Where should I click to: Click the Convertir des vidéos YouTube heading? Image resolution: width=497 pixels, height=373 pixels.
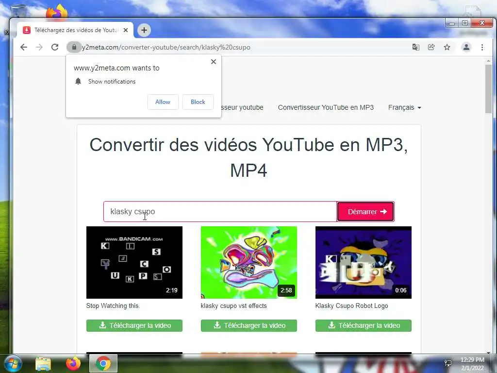pyautogui.click(x=249, y=158)
